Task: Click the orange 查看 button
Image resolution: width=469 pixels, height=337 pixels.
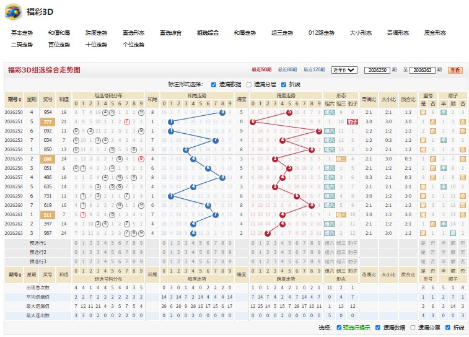Action: coord(455,70)
